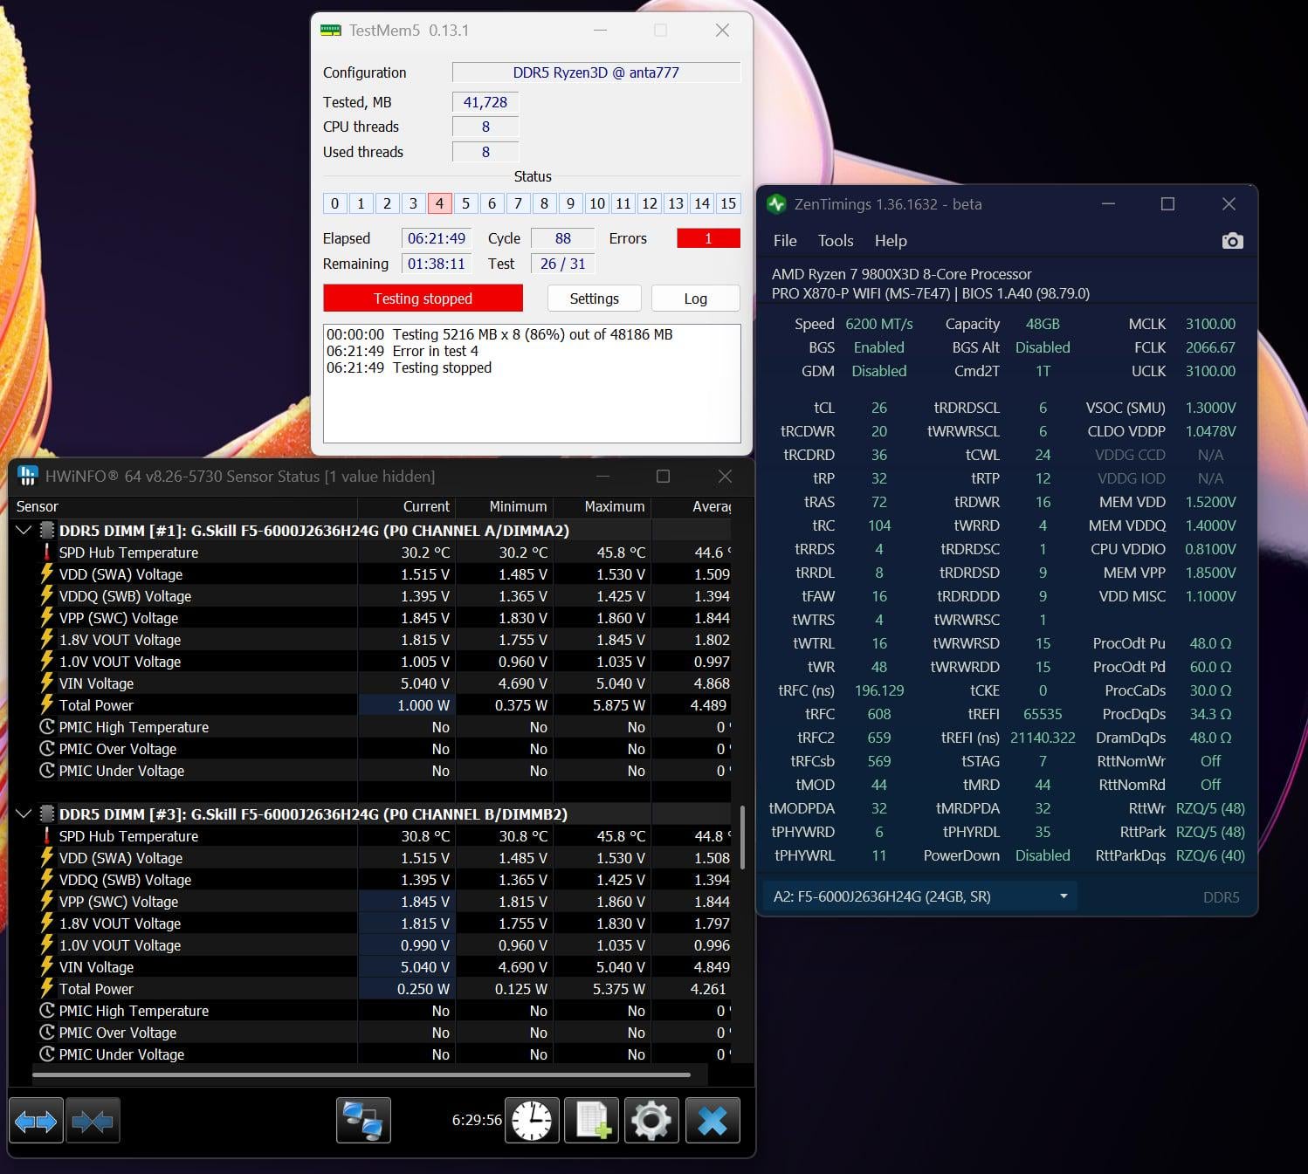
Task: Click lightning icon of DIMM #3 VPP (SWC) Voltage
Action: pos(47,902)
